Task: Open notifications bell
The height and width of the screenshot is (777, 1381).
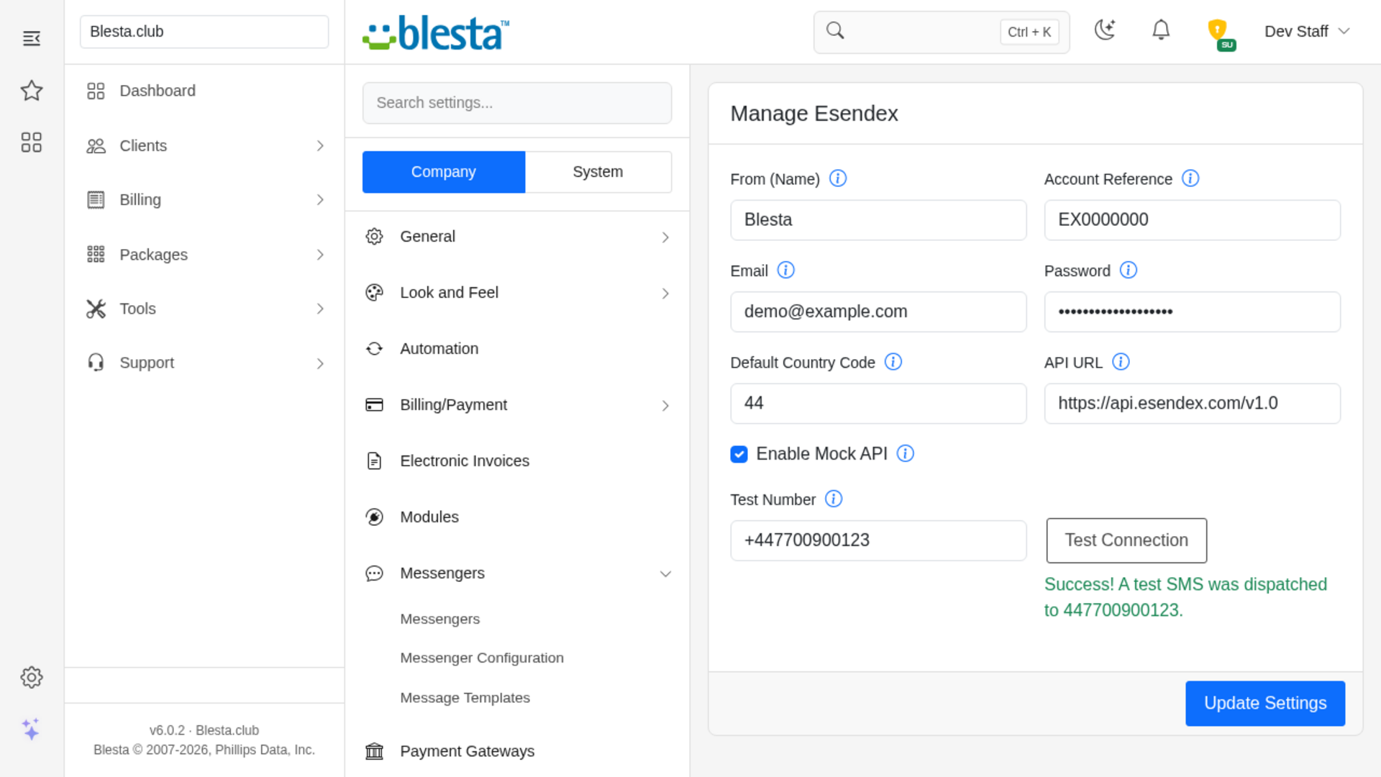Action: (x=1161, y=30)
